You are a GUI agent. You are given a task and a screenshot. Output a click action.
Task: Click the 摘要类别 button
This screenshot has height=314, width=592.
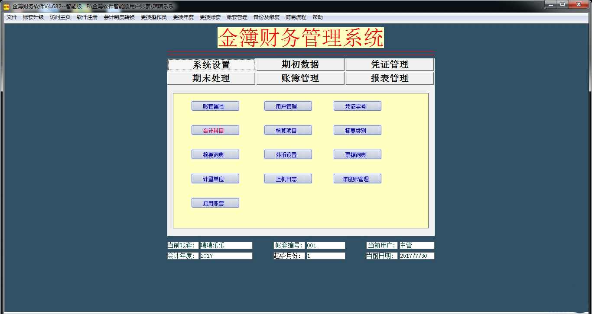[358, 130]
